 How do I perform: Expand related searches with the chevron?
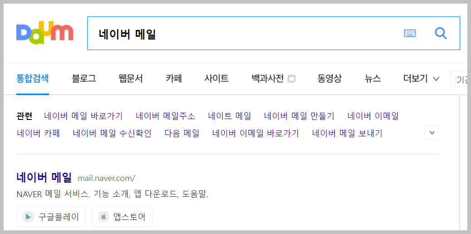pos(431,133)
